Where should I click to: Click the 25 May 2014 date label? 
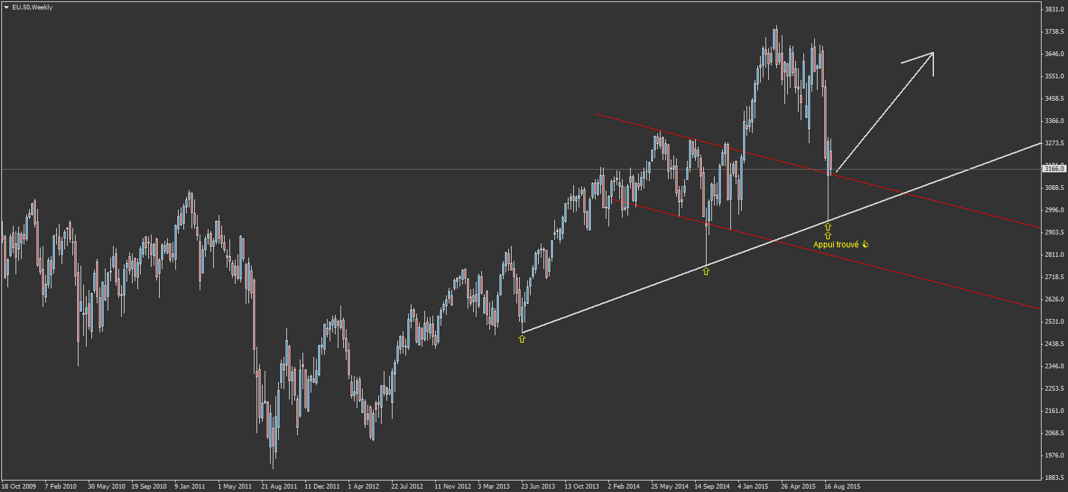(x=669, y=487)
